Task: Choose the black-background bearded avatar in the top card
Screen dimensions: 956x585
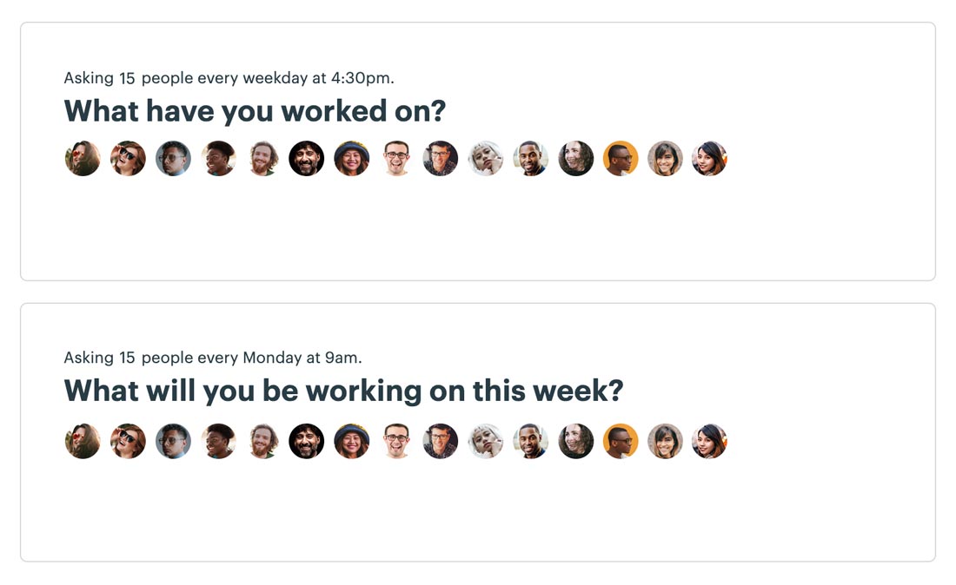Action: pos(307,158)
